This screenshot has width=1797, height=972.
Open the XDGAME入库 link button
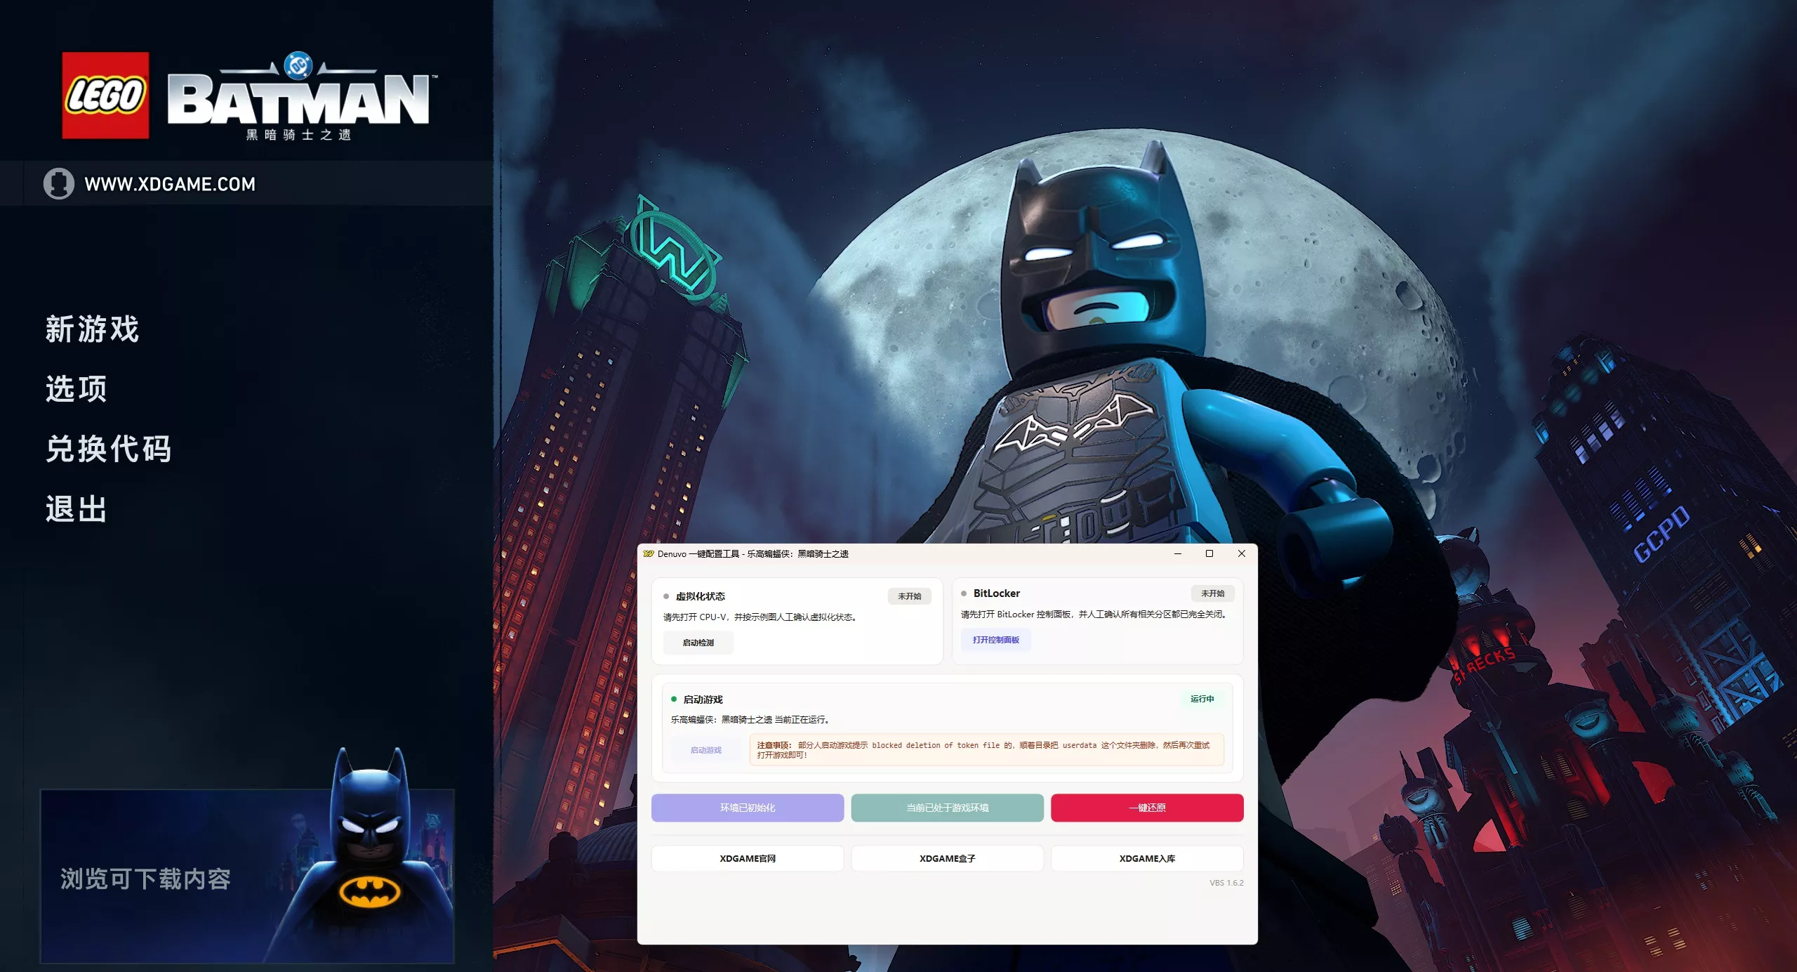pyautogui.click(x=1147, y=858)
